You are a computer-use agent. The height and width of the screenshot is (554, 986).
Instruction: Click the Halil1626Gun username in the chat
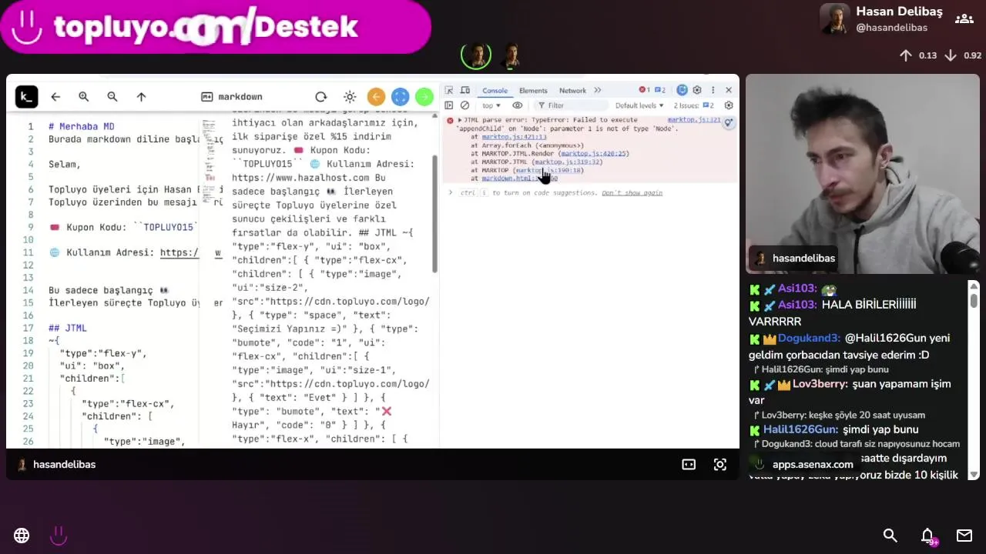(800, 429)
